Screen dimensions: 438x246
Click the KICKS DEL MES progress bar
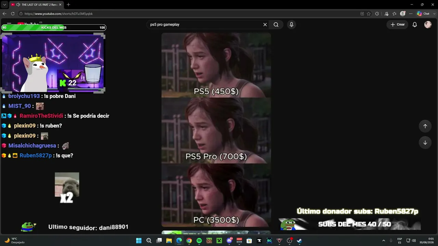pyautogui.click(x=54, y=28)
